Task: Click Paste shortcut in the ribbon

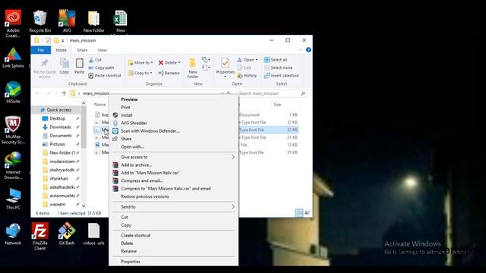Action: pyautogui.click(x=105, y=76)
